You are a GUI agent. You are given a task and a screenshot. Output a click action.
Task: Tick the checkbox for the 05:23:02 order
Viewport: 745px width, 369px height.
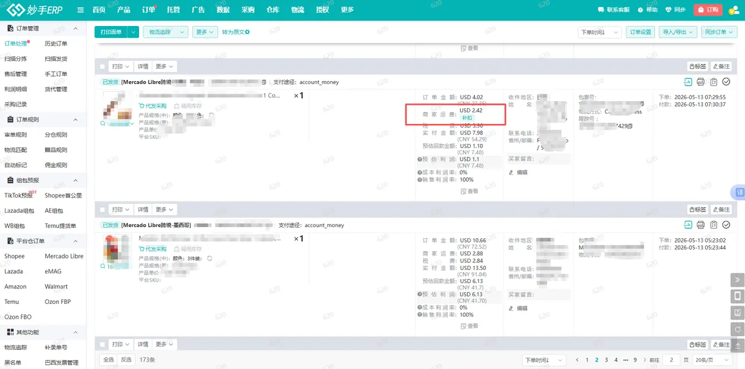click(x=102, y=210)
